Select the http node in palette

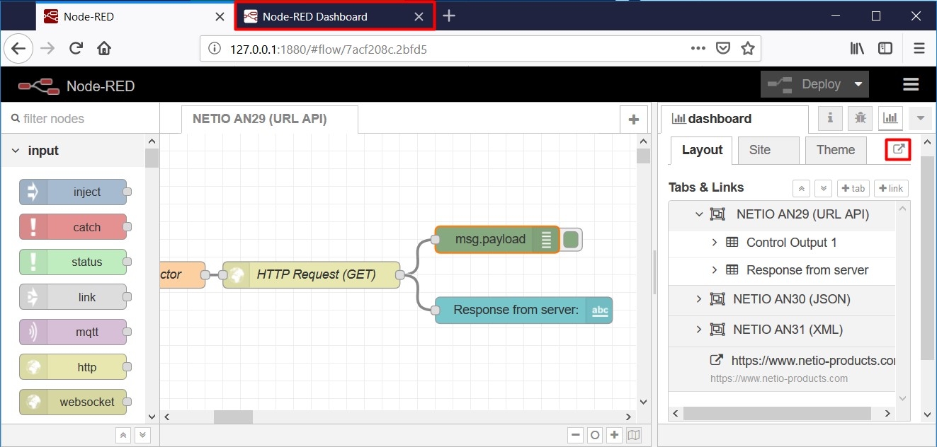[73, 367]
